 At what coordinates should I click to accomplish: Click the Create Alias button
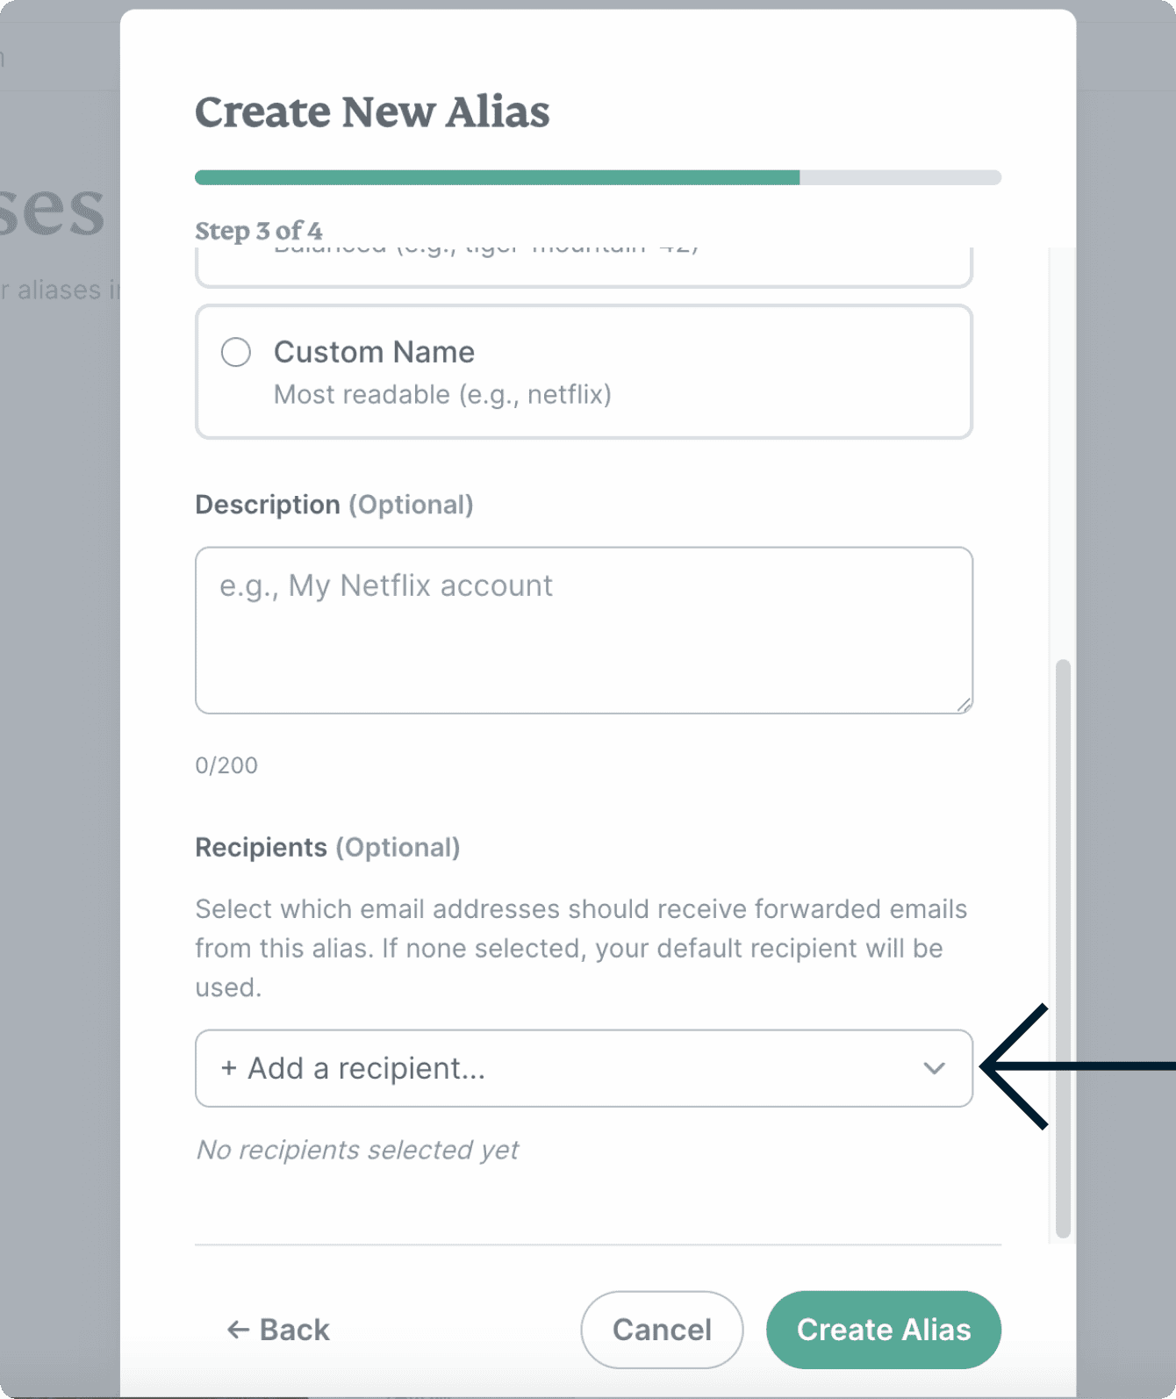tap(883, 1330)
